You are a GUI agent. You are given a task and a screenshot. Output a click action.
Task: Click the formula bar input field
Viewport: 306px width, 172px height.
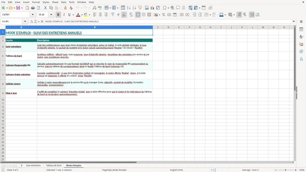[168, 22]
